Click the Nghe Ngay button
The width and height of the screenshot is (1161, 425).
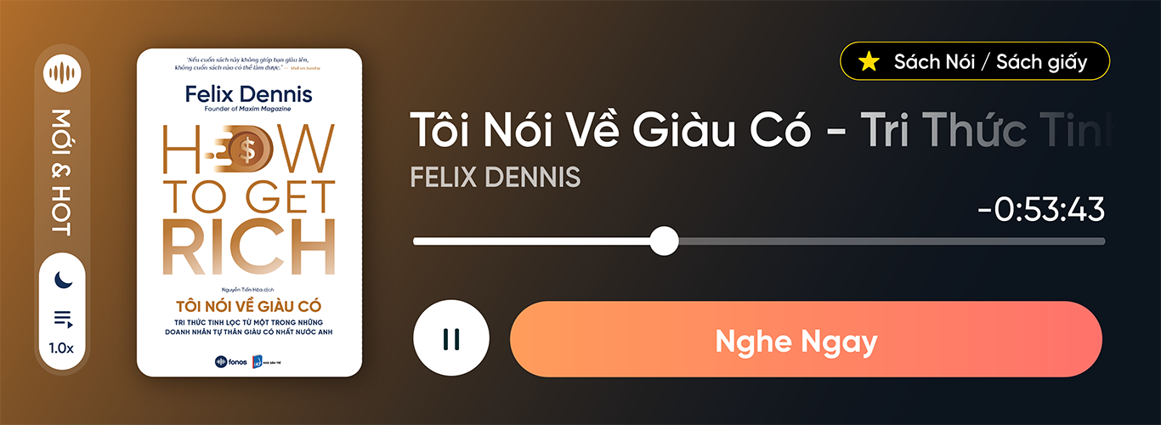pyautogui.click(x=805, y=339)
